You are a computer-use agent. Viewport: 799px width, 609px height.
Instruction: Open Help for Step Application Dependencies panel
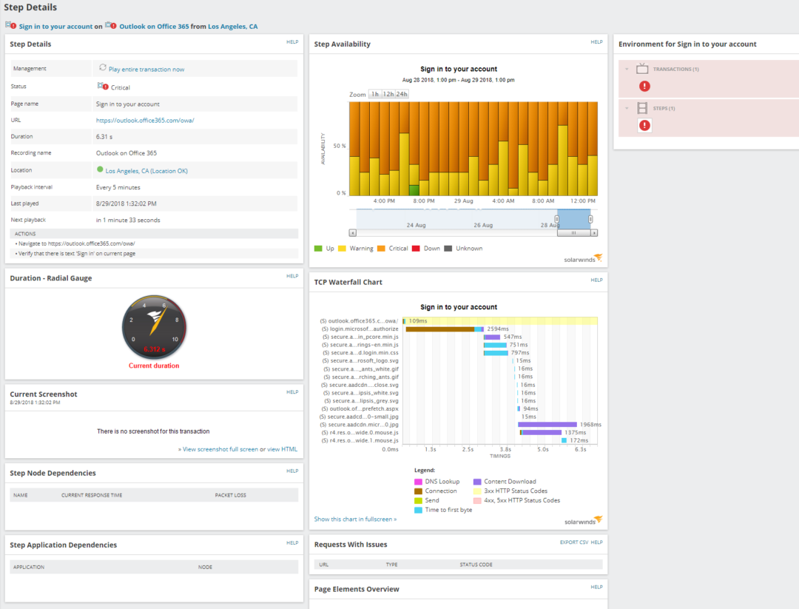tap(292, 543)
